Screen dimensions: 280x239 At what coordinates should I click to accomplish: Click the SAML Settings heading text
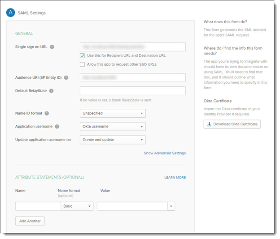[x=31, y=13]
